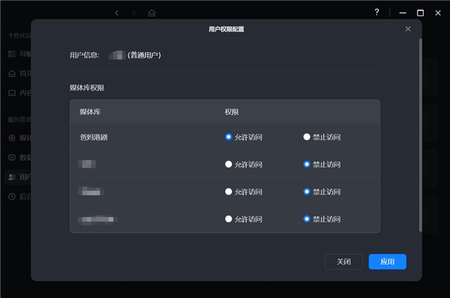Image resolution: width=450 pixels, height=298 pixels.
Task: Allow access for the second library row
Action: pyautogui.click(x=228, y=164)
